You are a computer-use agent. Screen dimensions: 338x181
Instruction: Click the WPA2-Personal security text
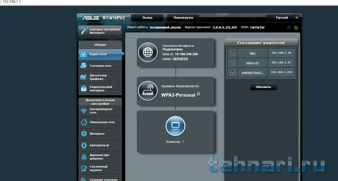[x=178, y=95]
